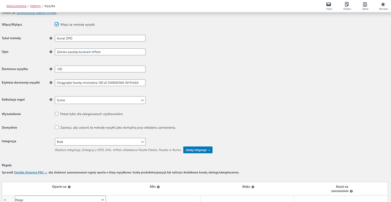Check the Domyślnie default shipping method box
The height and width of the screenshot is (202, 391).
(57, 127)
